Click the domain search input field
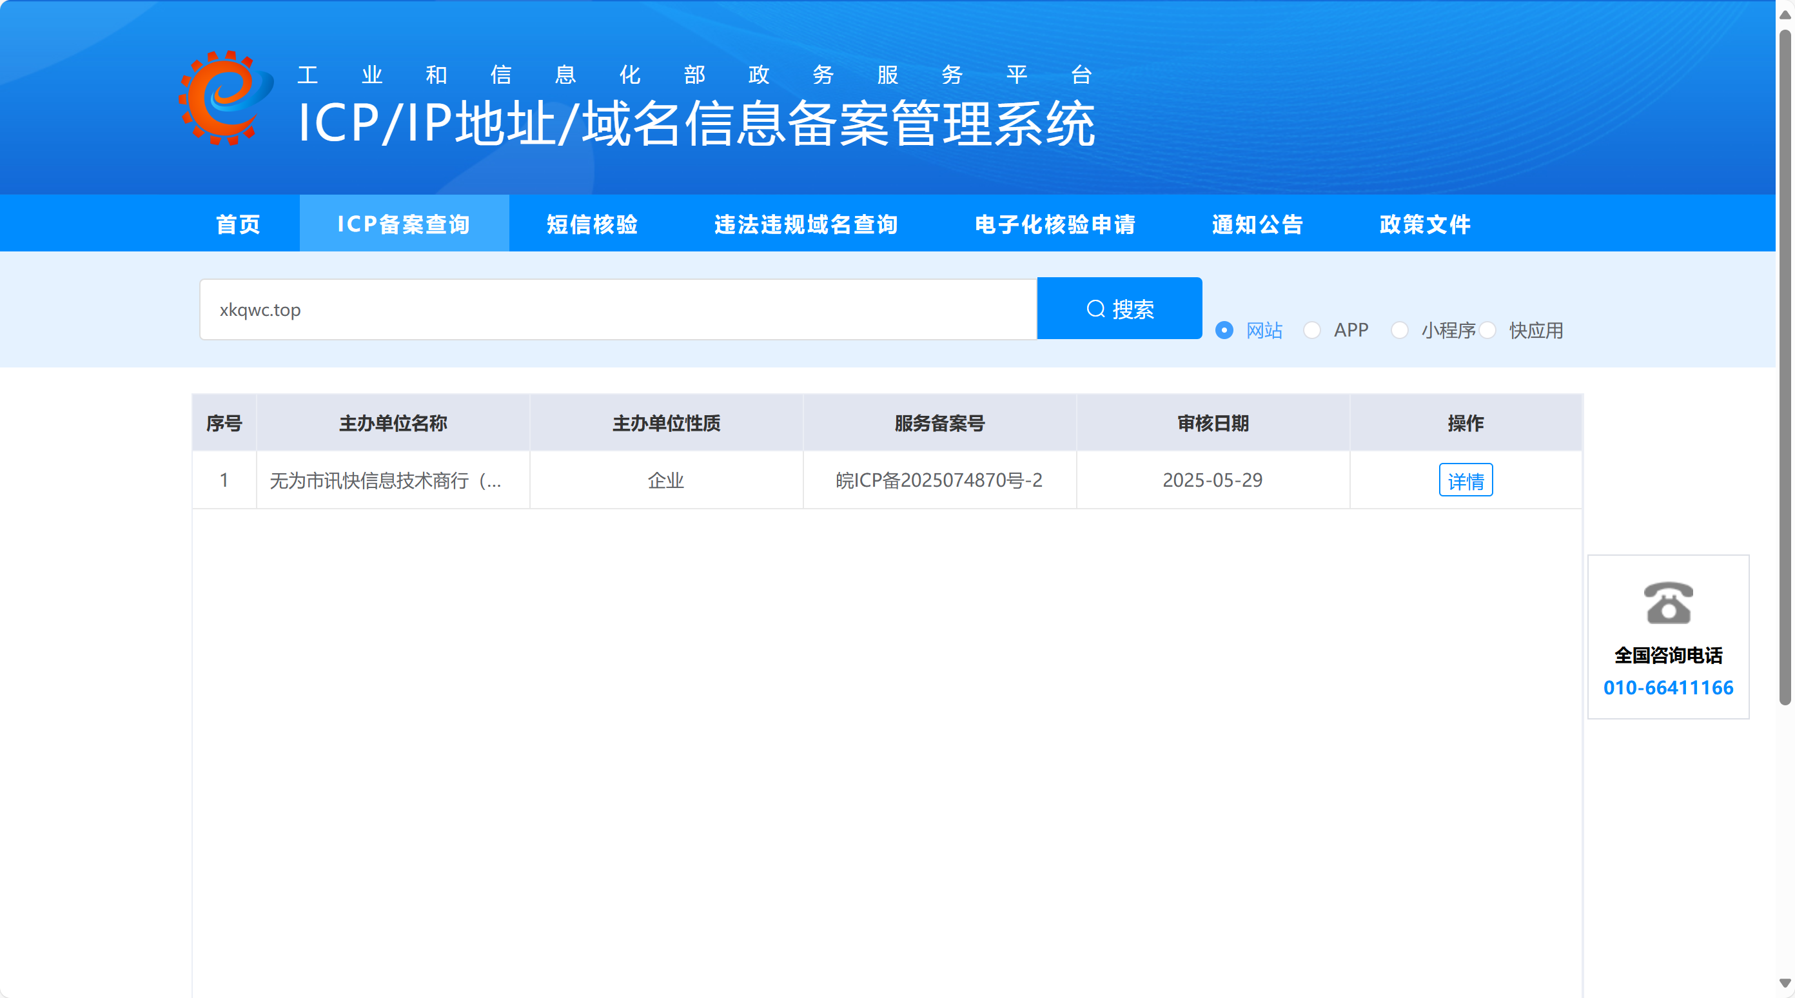Screen dimensions: 1795x998 [618, 309]
